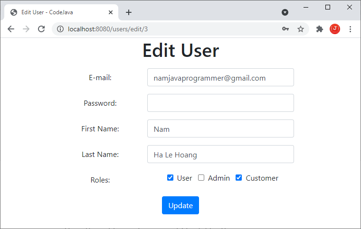Click the tab search dropdown circle
Screen dimensions: 361x229
click(x=285, y=12)
